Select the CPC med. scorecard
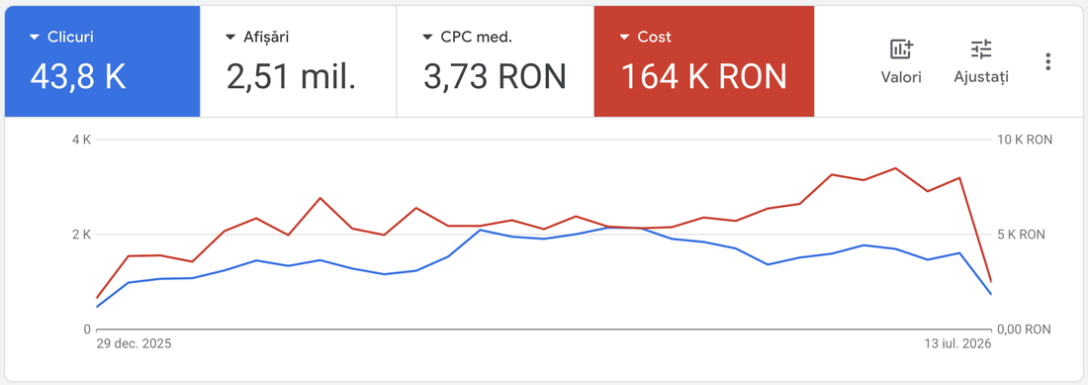This screenshot has height=385, width=1088. [496, 61]
